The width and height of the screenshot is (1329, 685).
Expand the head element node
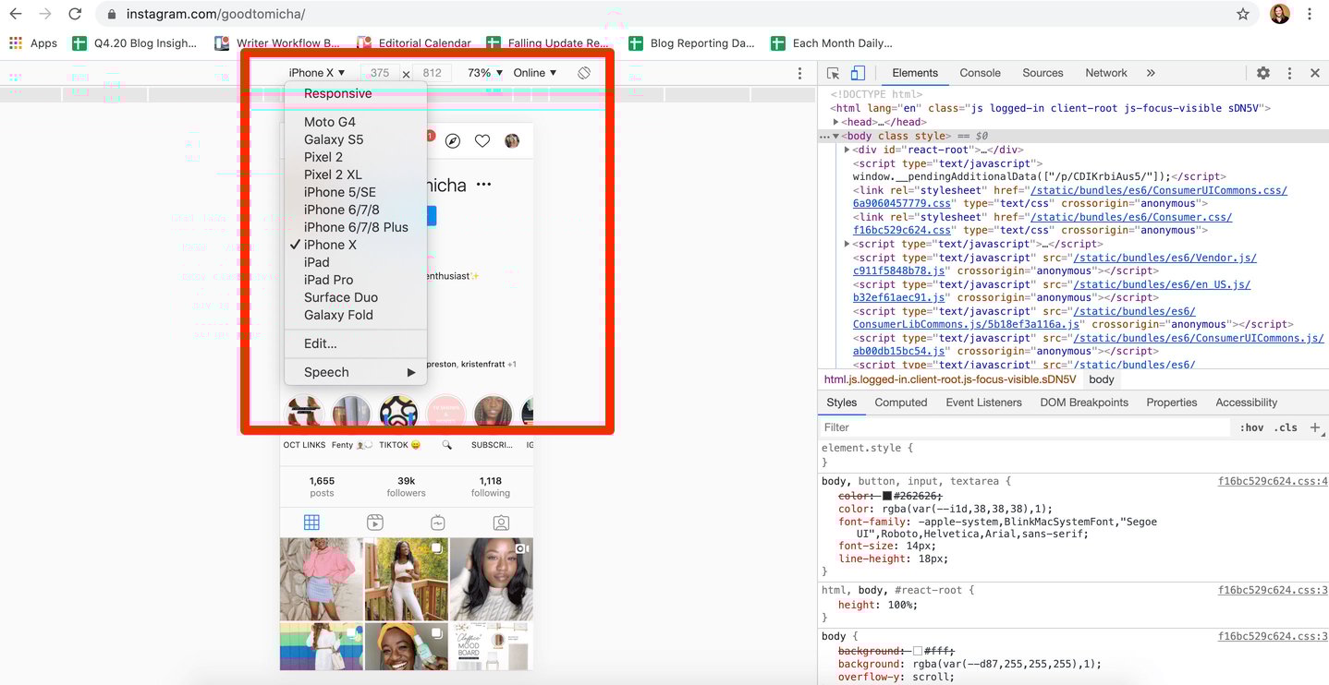836,122
